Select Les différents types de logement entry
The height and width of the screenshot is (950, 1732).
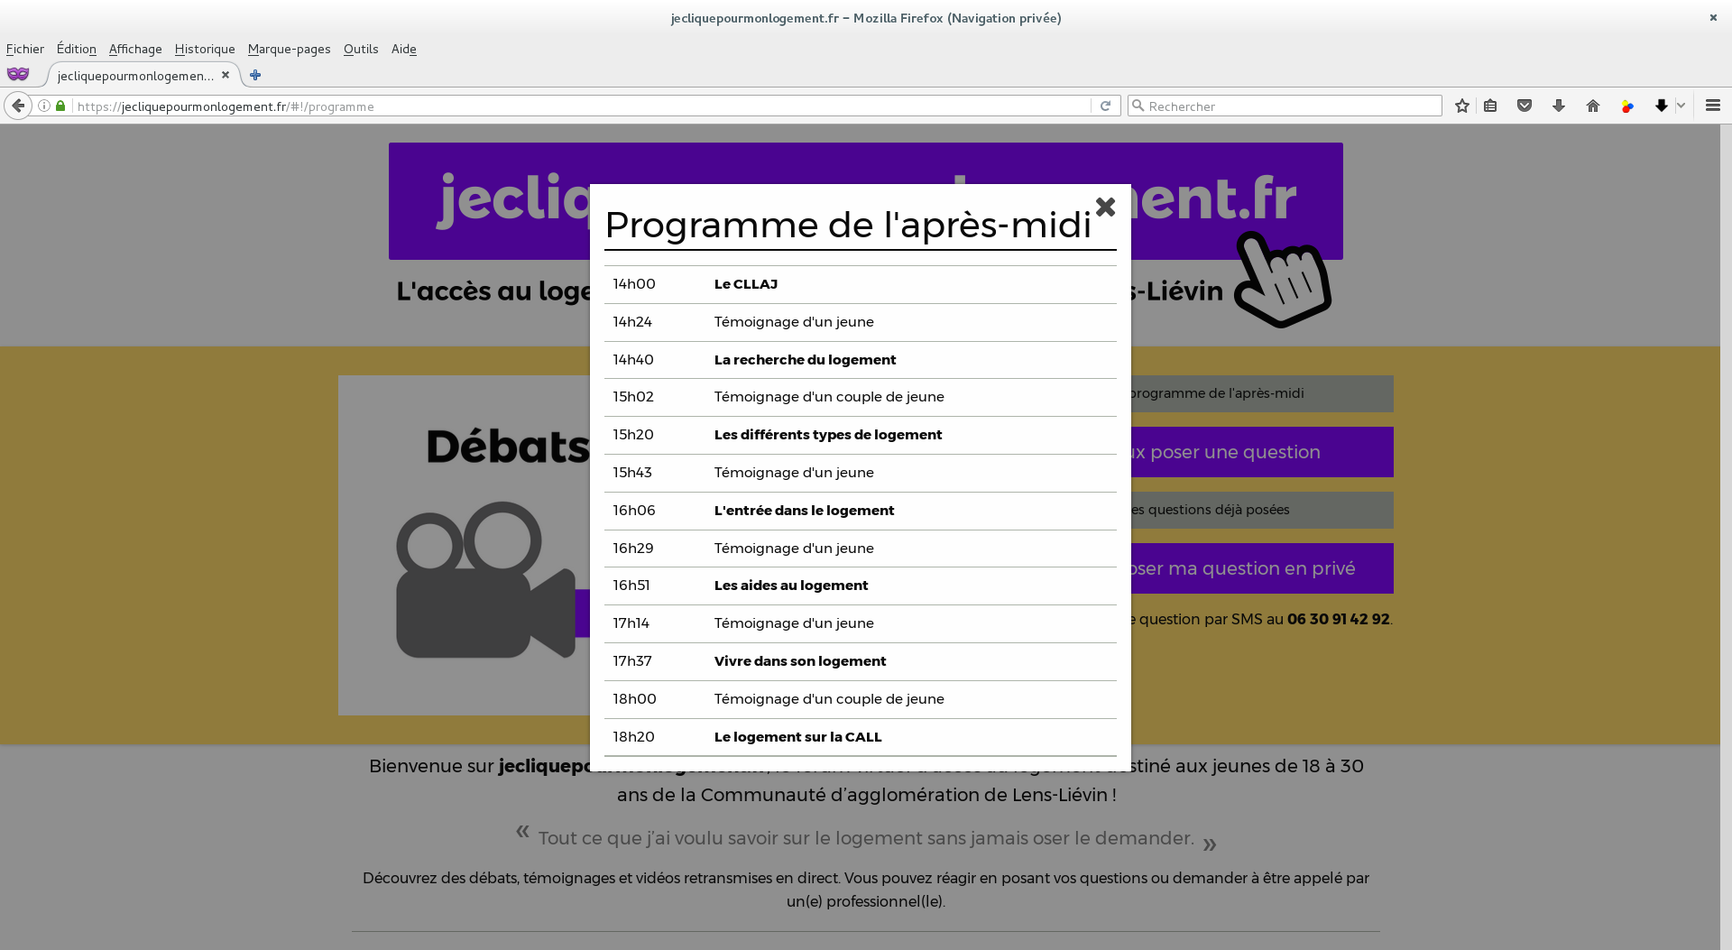click(x=861, y=435)
